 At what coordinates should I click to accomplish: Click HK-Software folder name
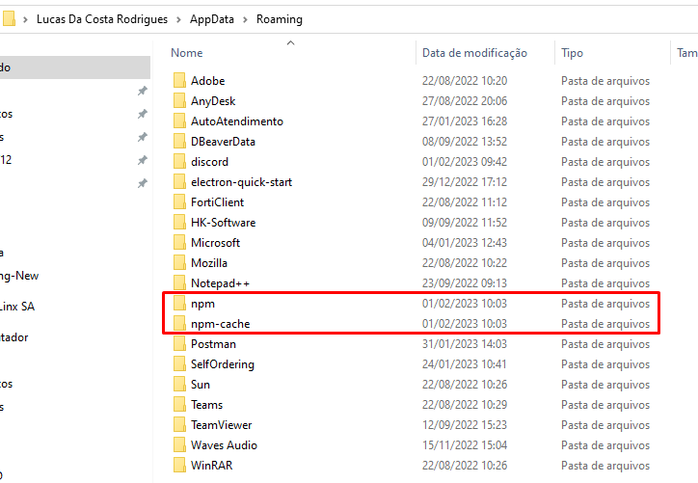pos(223,223)
